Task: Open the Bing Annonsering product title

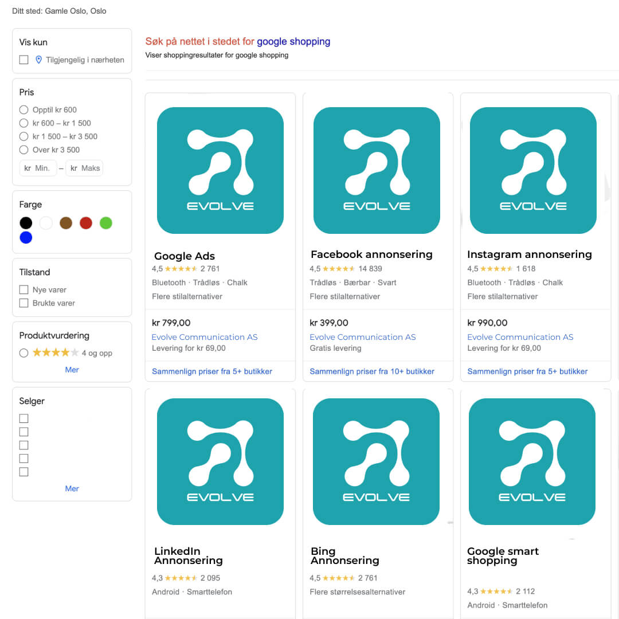Action: pos(344,556)
